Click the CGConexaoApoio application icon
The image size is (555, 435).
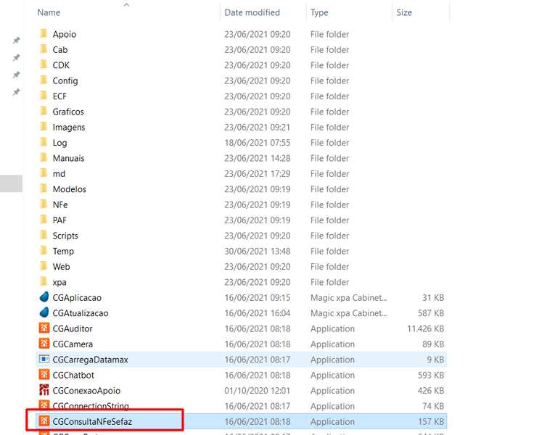pyautogui.click(x=44, y=390)
